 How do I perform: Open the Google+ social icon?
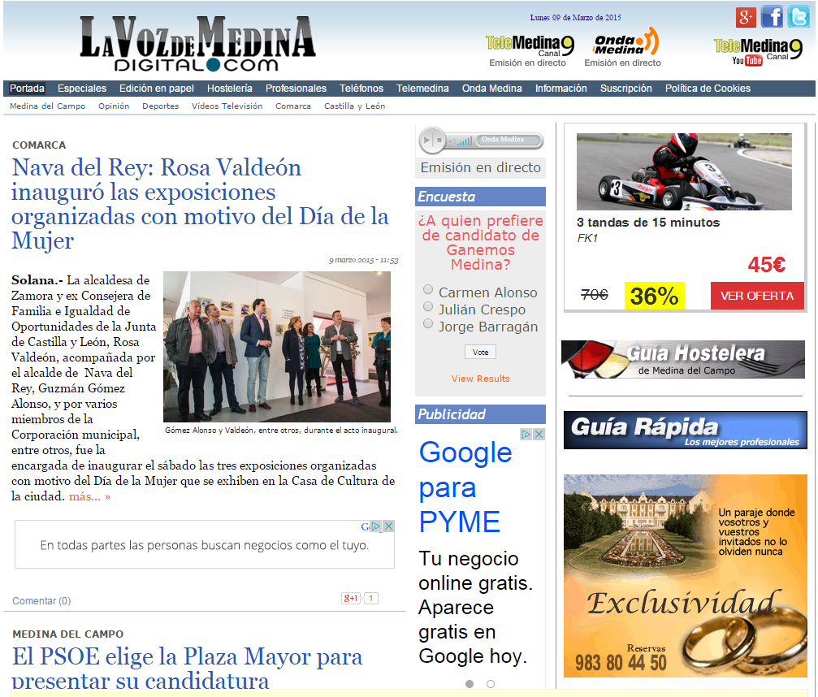pyautogui.click(x=746, y=17)
